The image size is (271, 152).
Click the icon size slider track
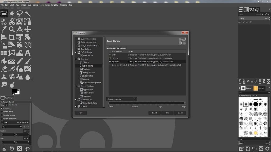(147, 103)
